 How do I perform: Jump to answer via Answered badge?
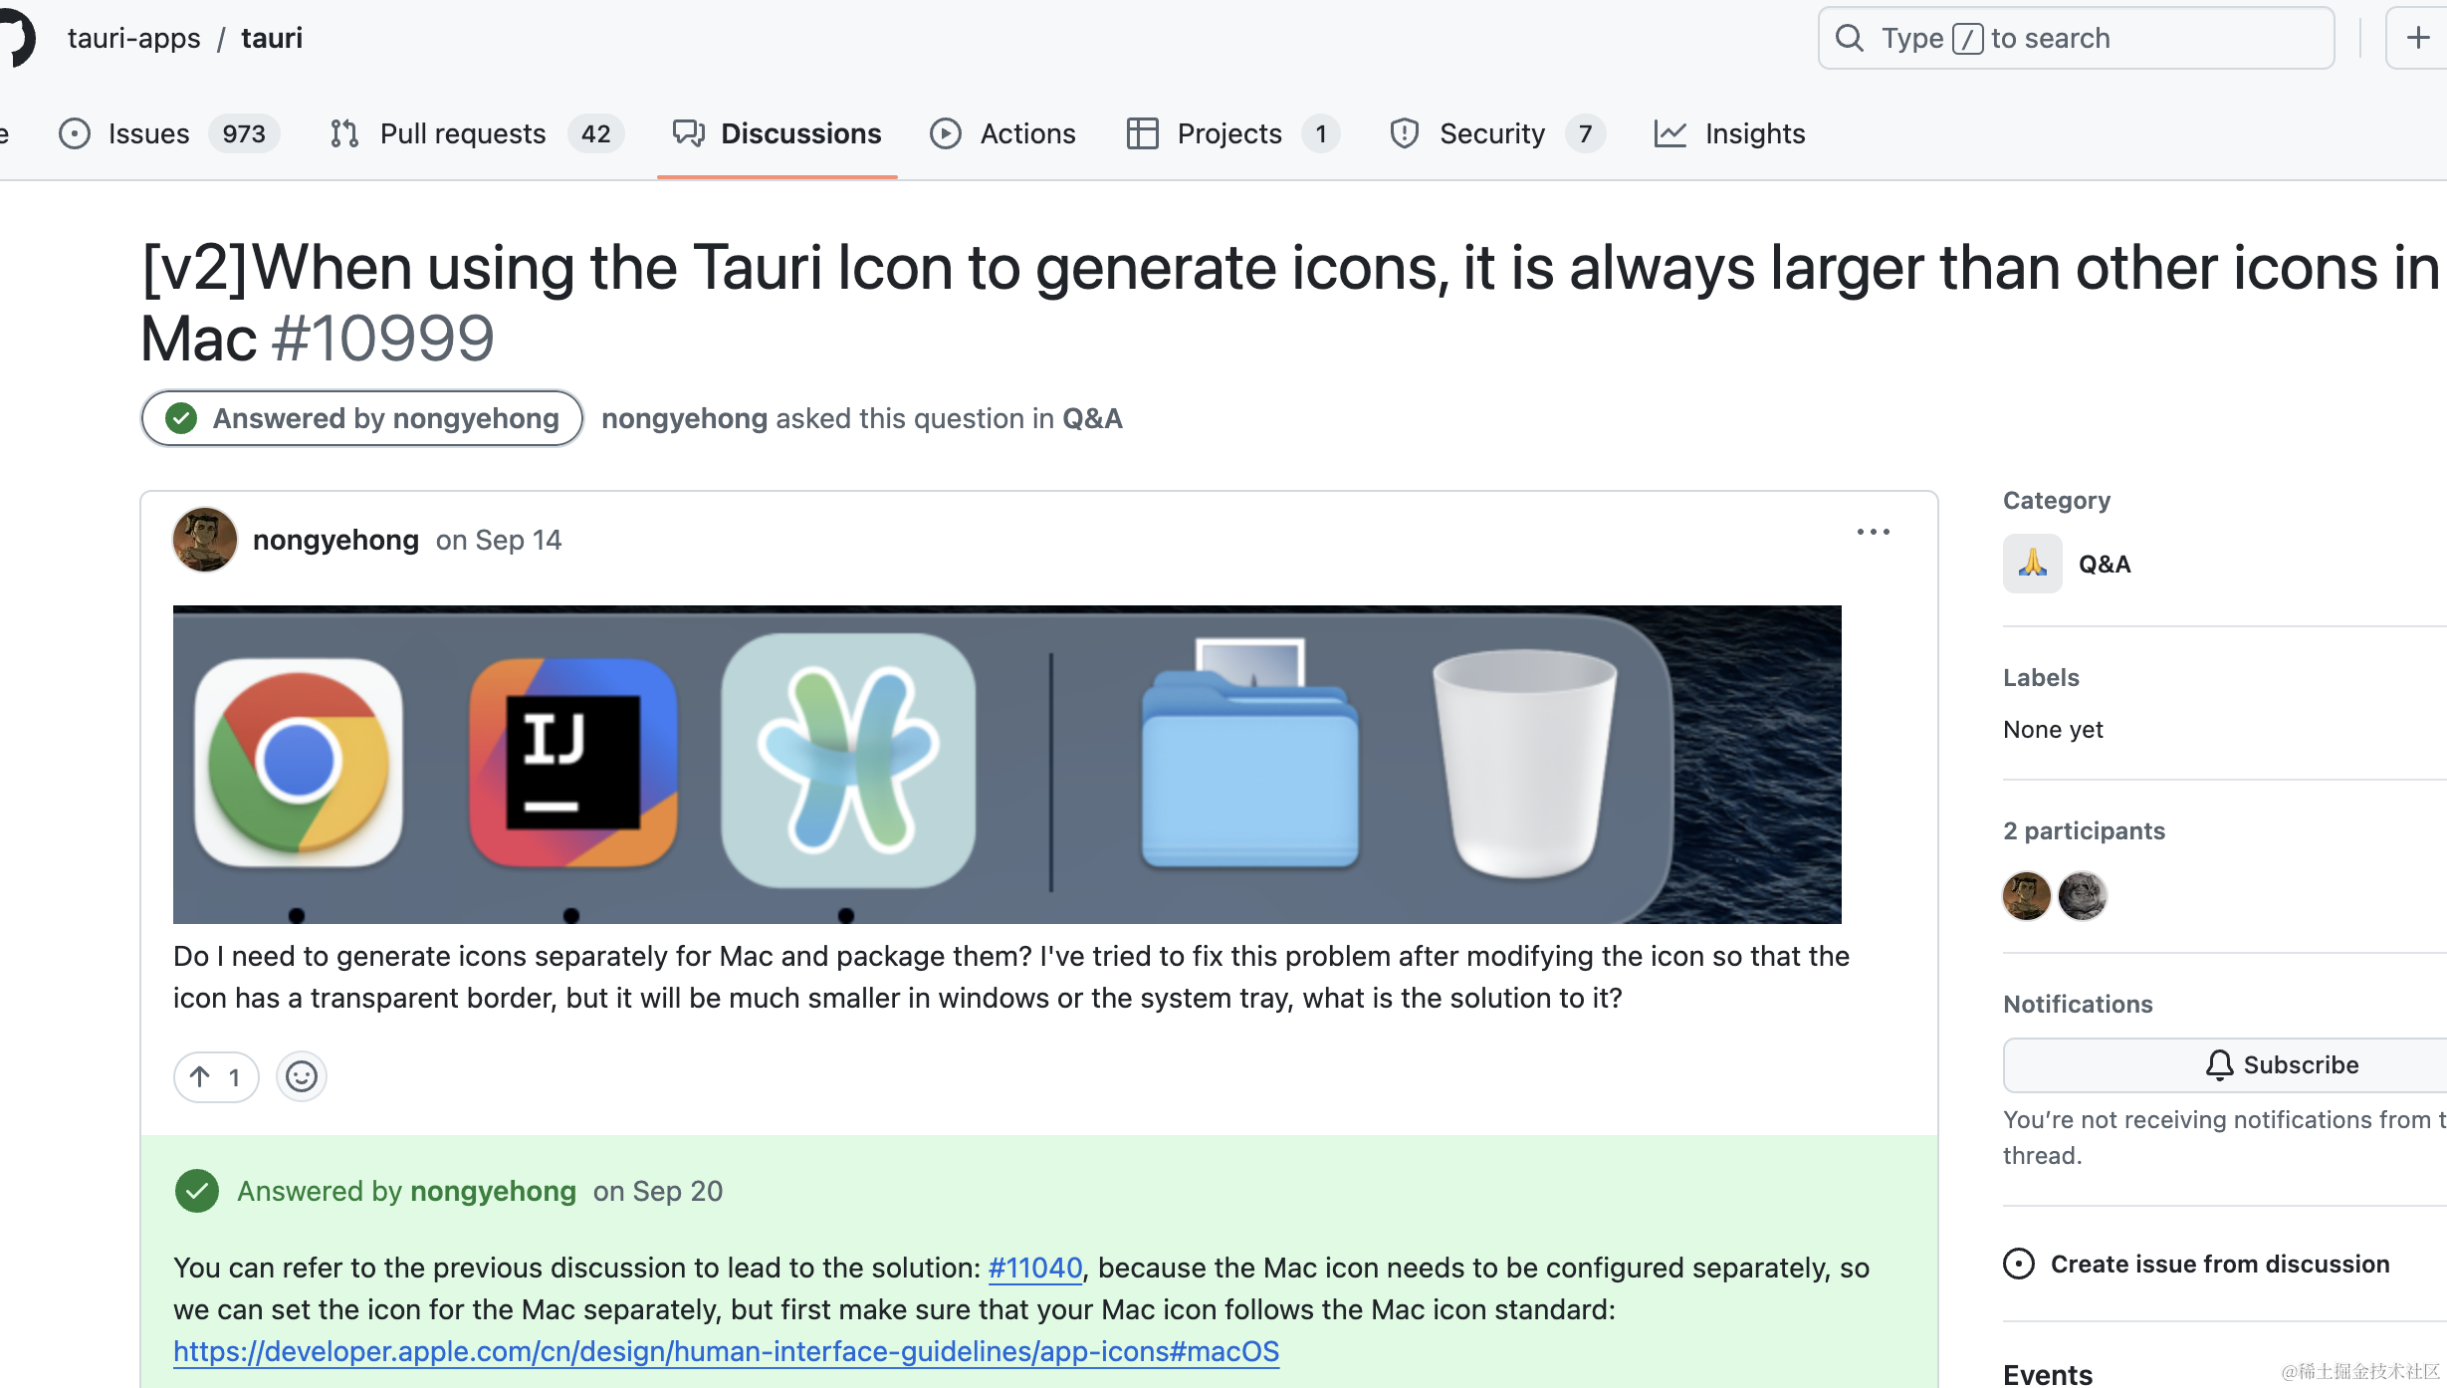362,418
